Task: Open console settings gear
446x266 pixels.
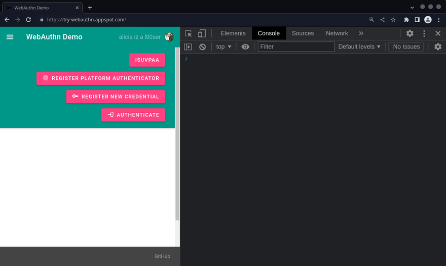Action: tap(438, 47)
